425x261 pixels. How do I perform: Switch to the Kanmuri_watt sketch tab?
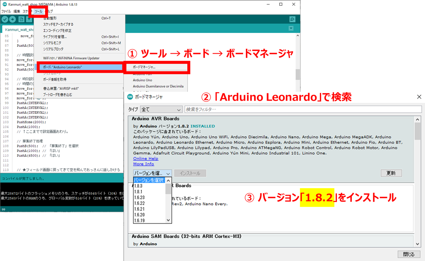[19, 30]
